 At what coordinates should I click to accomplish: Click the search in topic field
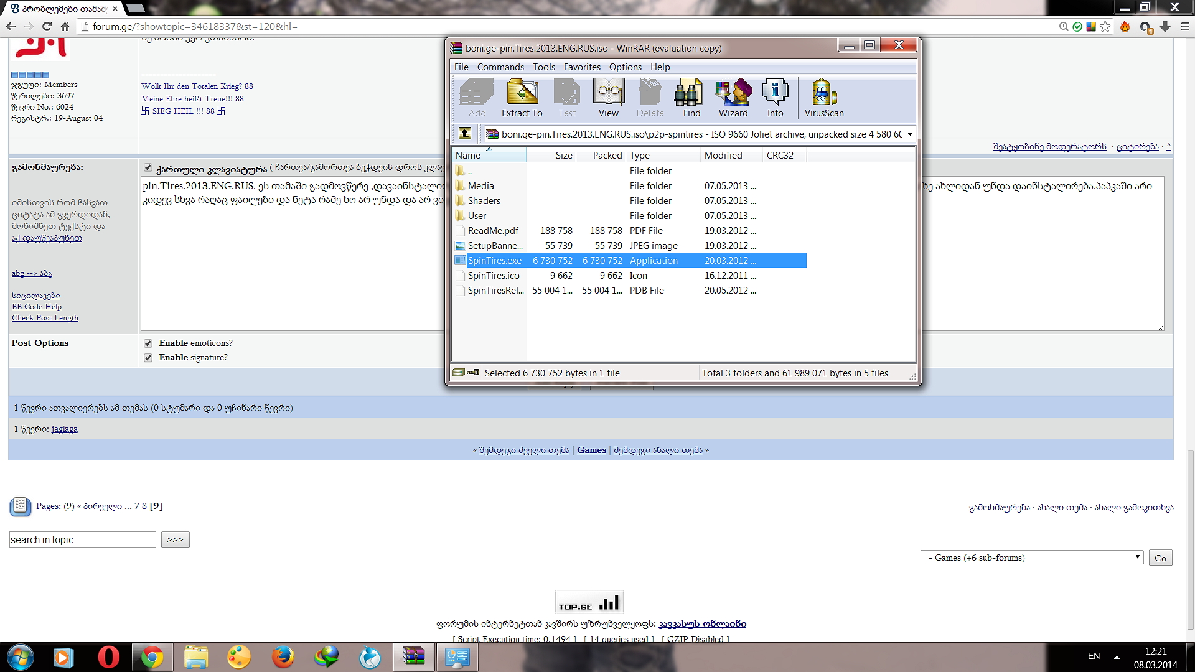tap(82, 539)
